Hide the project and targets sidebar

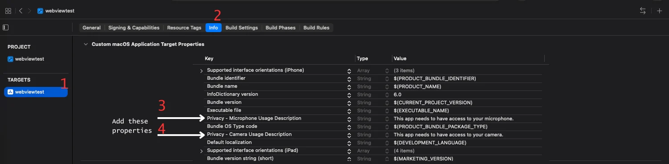pos(5,28)
